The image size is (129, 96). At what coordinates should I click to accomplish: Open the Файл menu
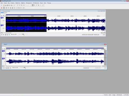2,3
